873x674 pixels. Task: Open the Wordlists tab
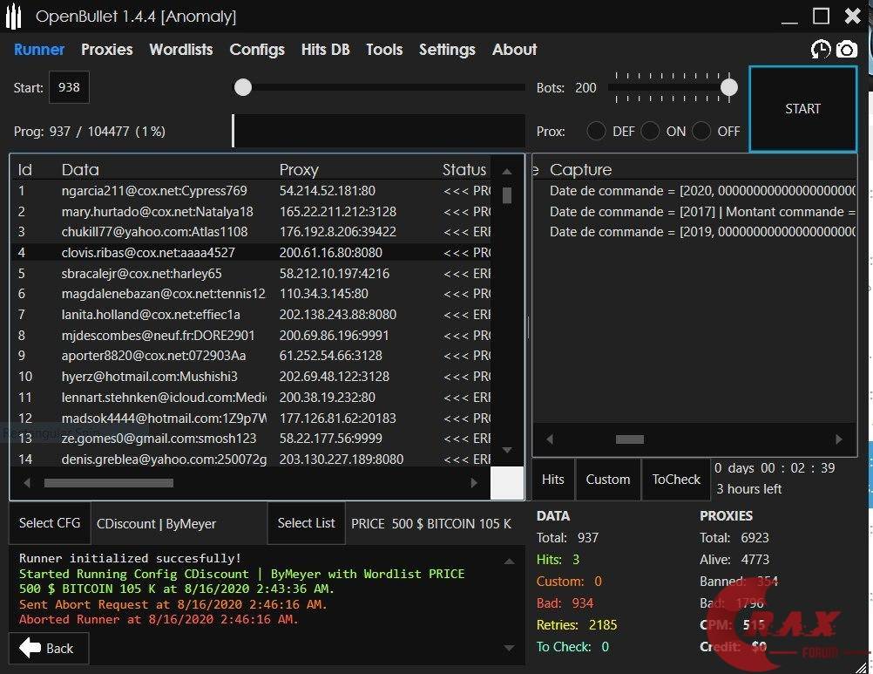(x=180, y=50)
